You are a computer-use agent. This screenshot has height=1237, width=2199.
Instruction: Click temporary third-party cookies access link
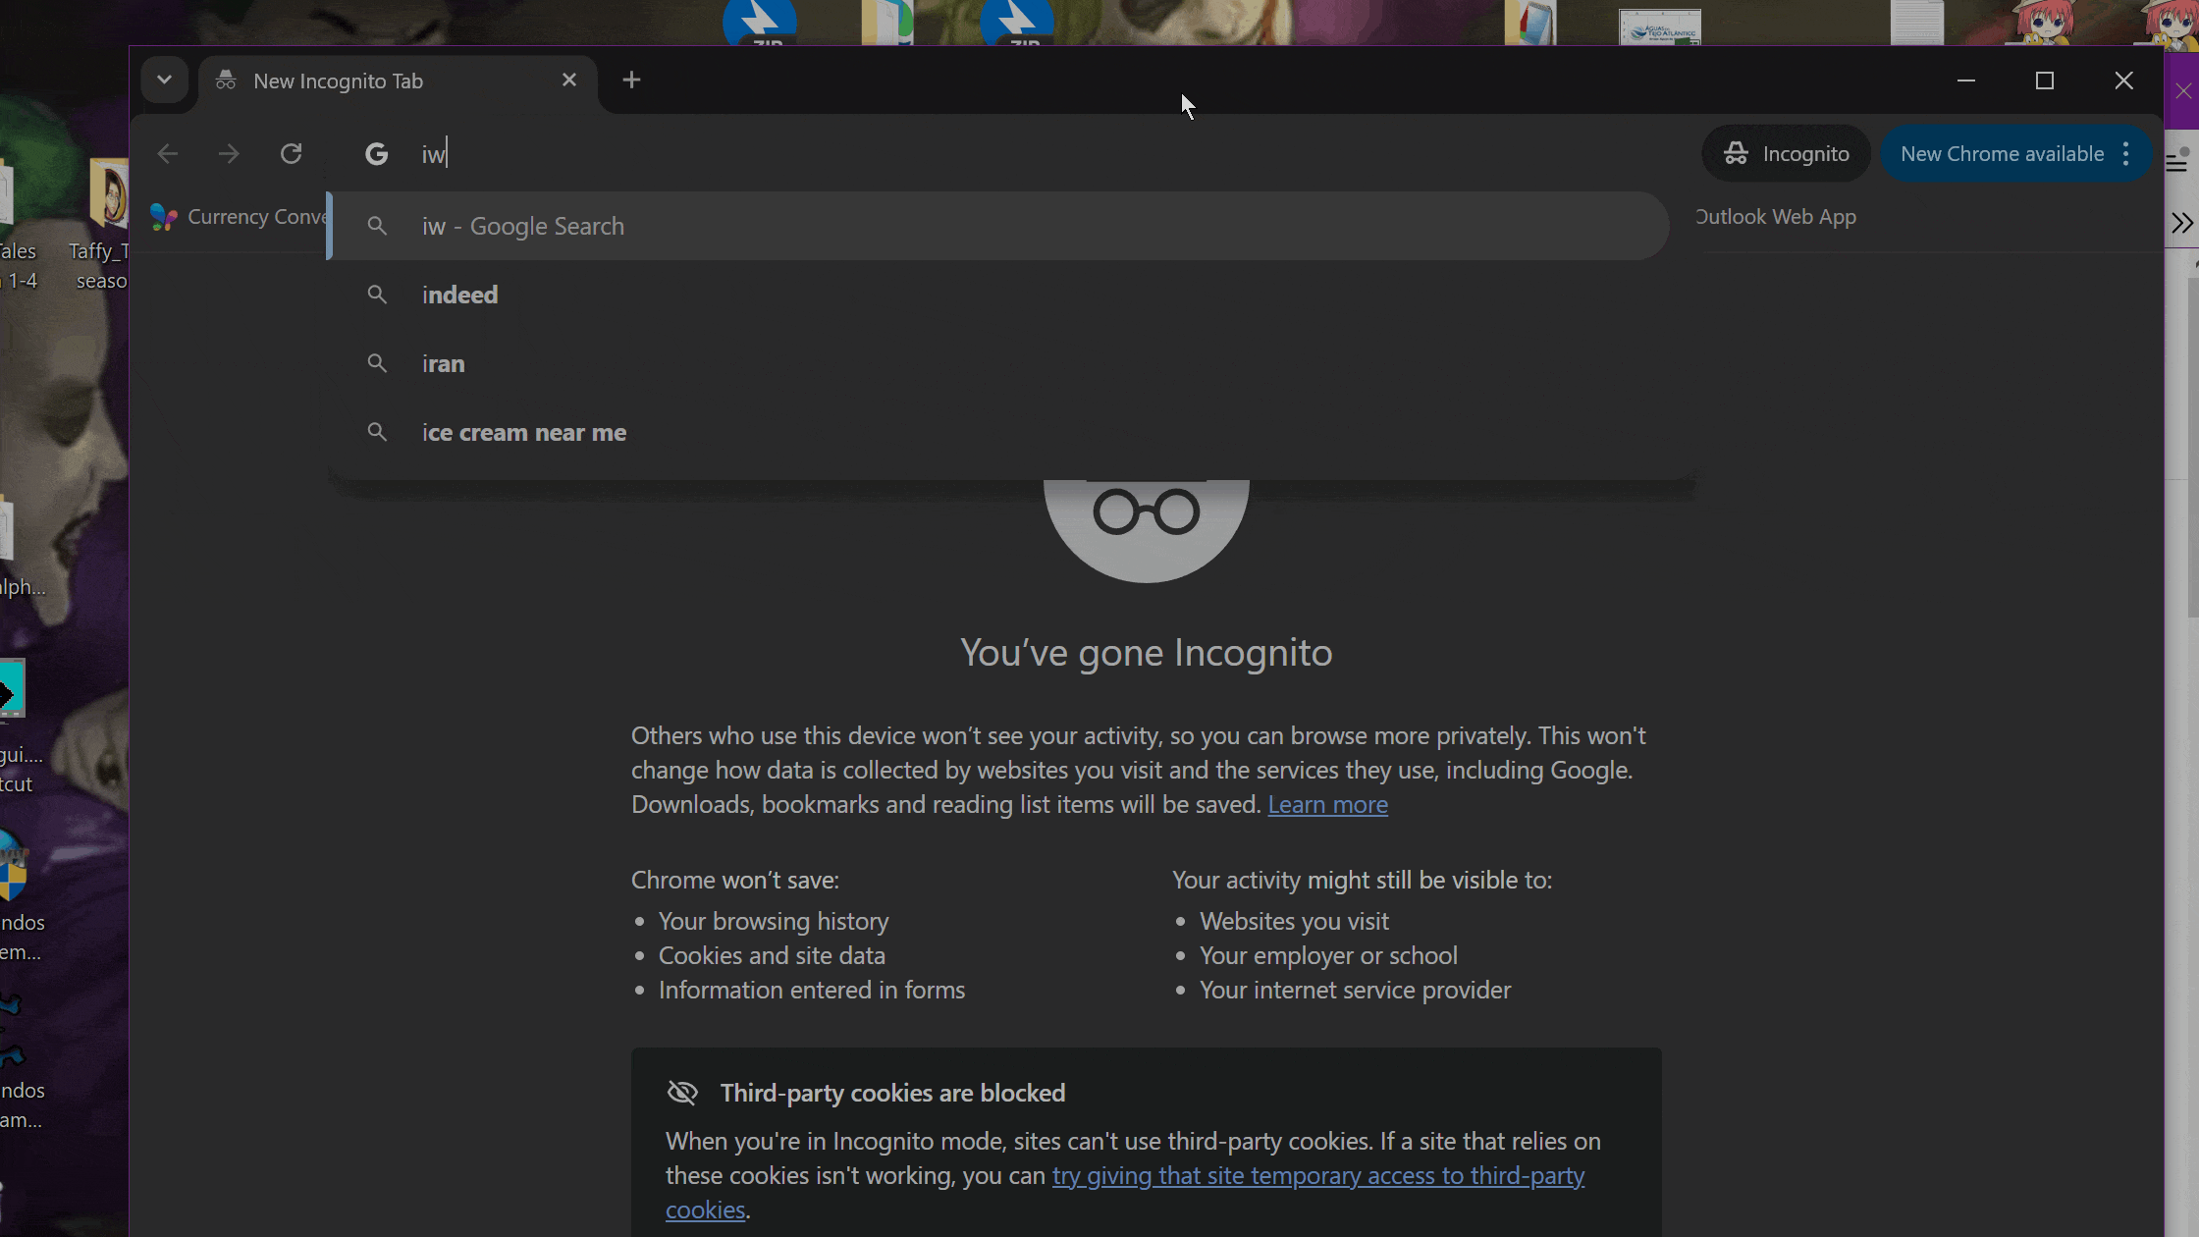[1317, 1175]
